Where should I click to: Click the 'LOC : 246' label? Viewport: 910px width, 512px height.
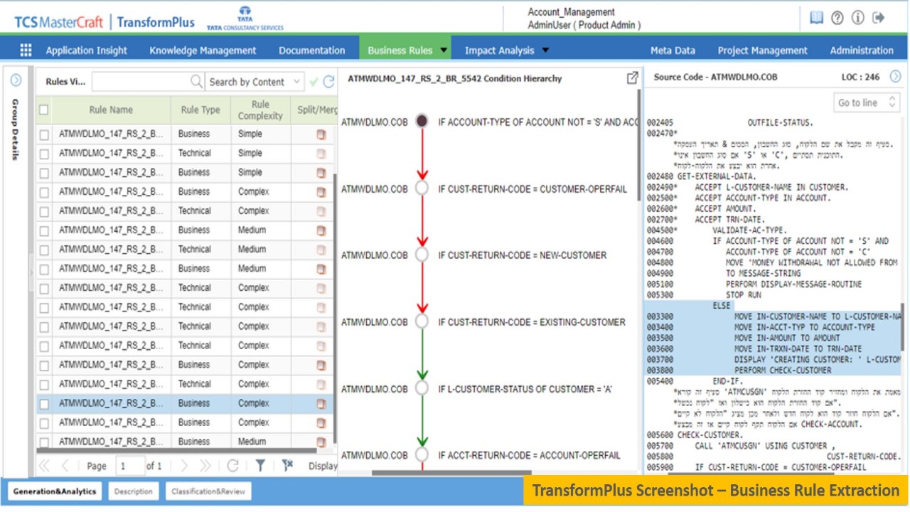click(860, 77)
